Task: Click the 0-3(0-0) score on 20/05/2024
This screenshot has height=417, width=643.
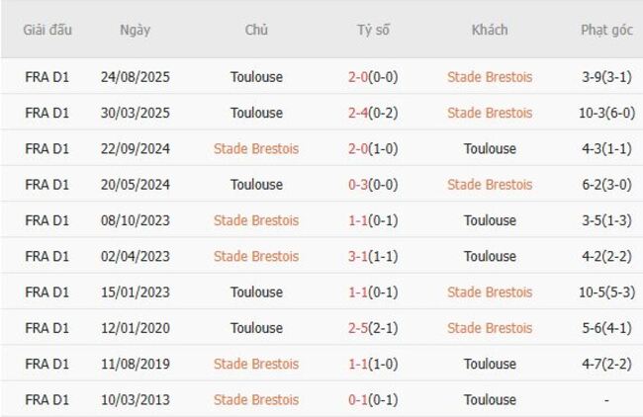Action: coord(373,184)
